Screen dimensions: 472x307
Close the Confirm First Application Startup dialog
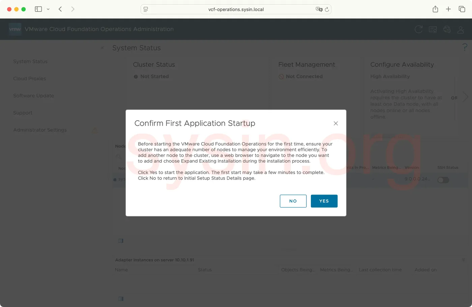pos(336,123)
